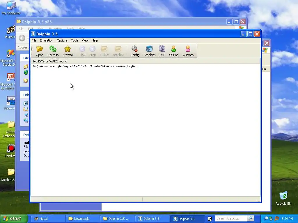Maximize the Dolphin-3.5-x86 Explorer window
Image resolution: width=298 pixels, height=223 pixels.
(236, 21)
